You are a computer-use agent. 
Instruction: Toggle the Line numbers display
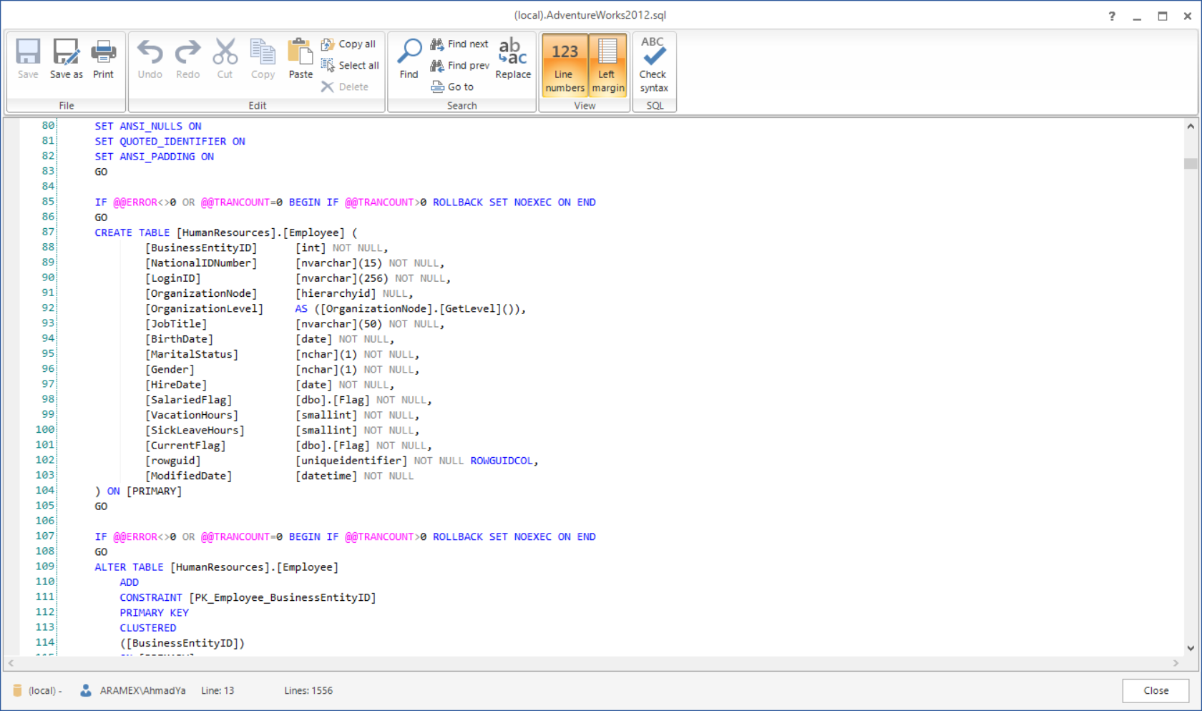(x=565, y=64)
